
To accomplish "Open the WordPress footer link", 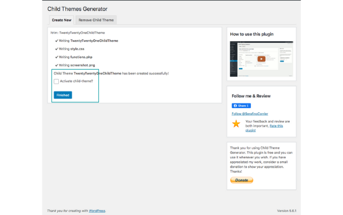I will [97, 211].
